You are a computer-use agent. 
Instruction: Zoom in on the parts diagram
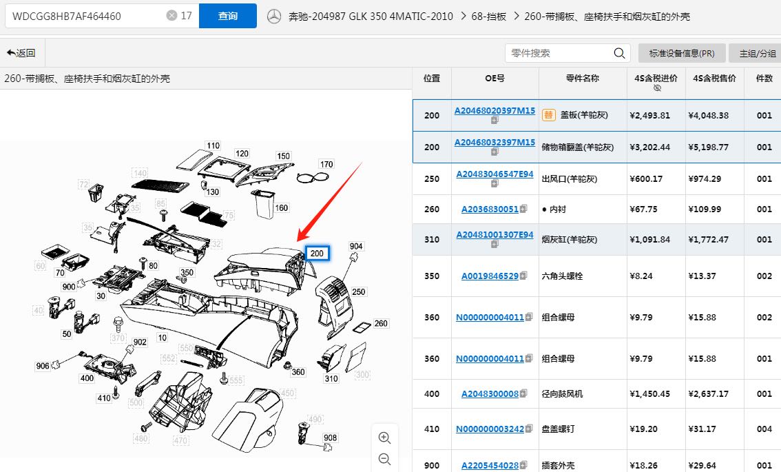coord(384,438)
